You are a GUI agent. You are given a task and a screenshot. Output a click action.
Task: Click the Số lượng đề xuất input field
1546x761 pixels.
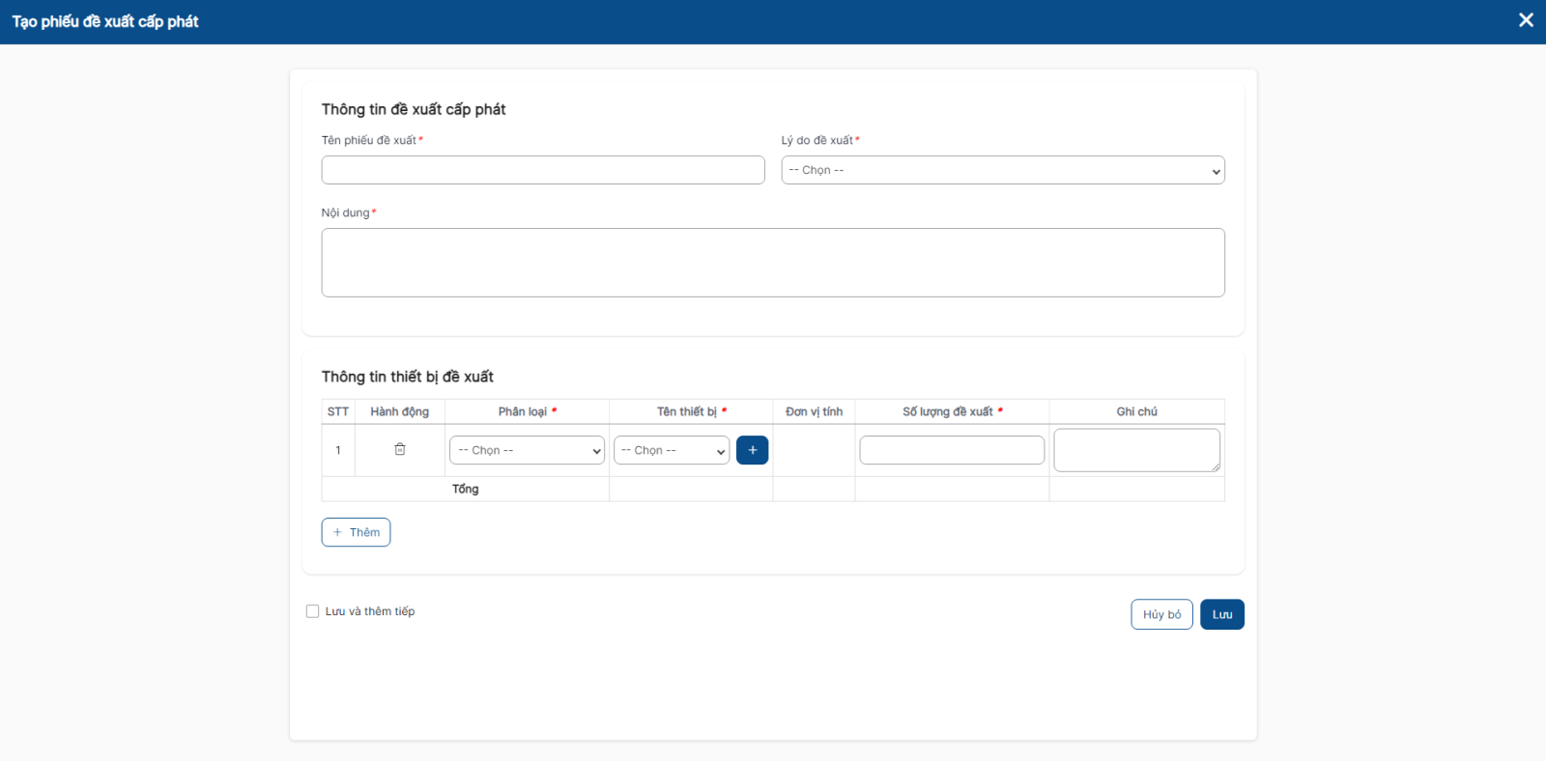coord(952,450)
